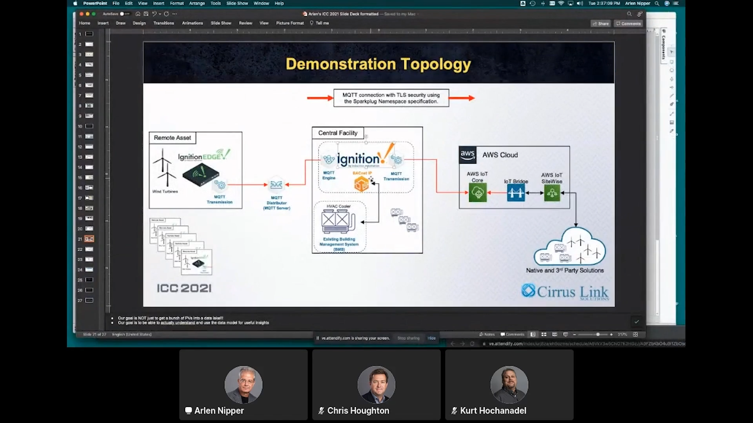This screenshot has width=753, height=423.
Task: Open the Undo history dropdown arrow
Action: point(160,14)
